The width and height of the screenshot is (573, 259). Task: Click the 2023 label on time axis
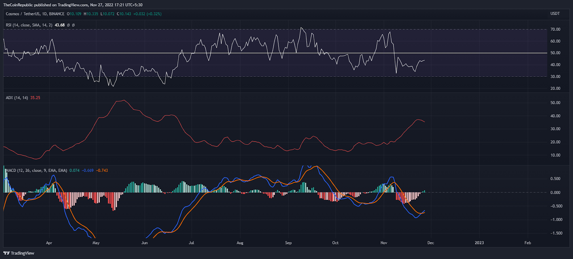tap(479, 243)
